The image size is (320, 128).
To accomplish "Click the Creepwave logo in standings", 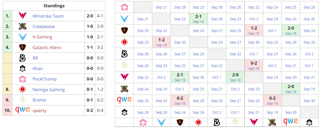I will click(22, 26).
